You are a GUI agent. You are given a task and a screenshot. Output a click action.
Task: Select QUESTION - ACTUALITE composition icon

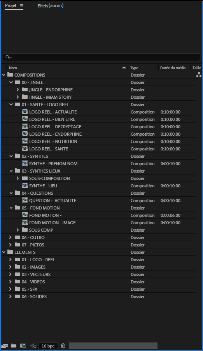tap(25, 200)
